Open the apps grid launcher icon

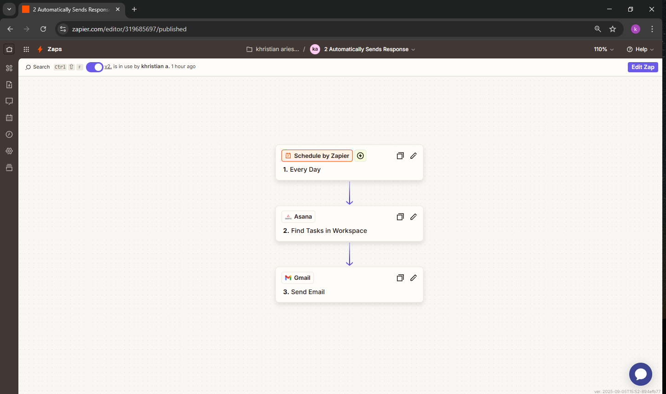26,49
